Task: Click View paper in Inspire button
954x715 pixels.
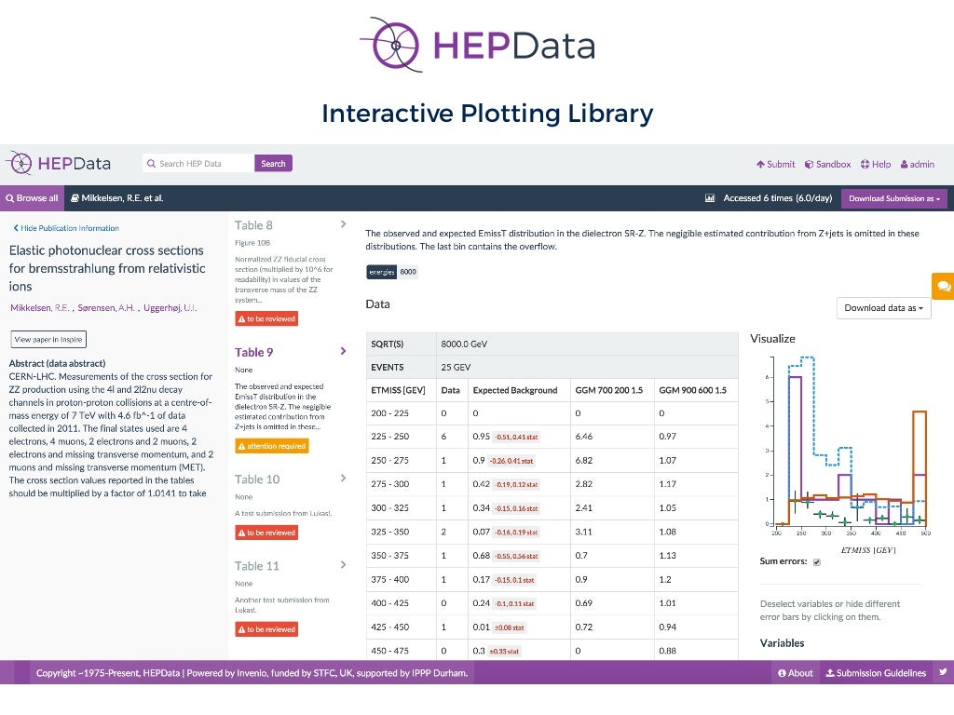Action: point(48,339)
